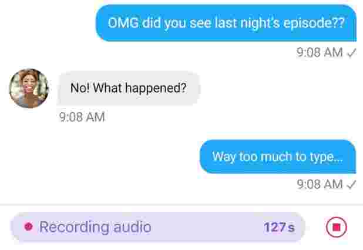The height and width of the screenshot is (250, 363).
Task: Select the "No! What happened?" message bubble
Action: (129, 88)
